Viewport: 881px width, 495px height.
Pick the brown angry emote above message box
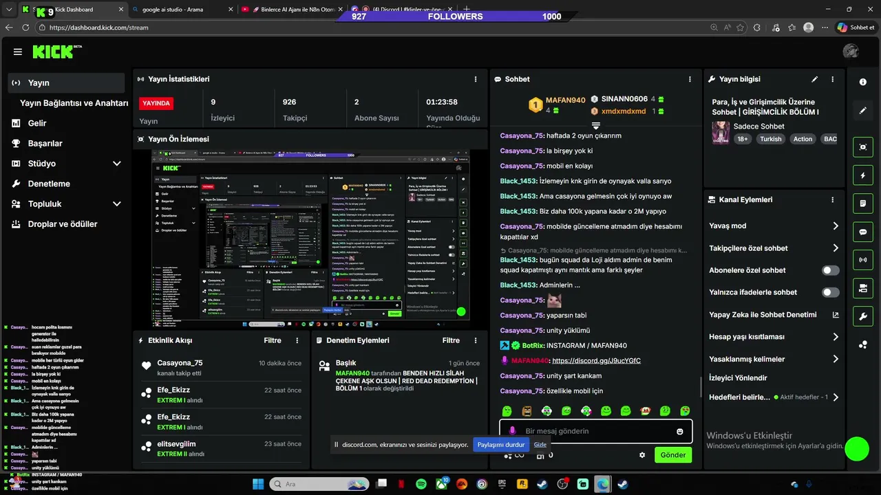(x=527, y=411)
